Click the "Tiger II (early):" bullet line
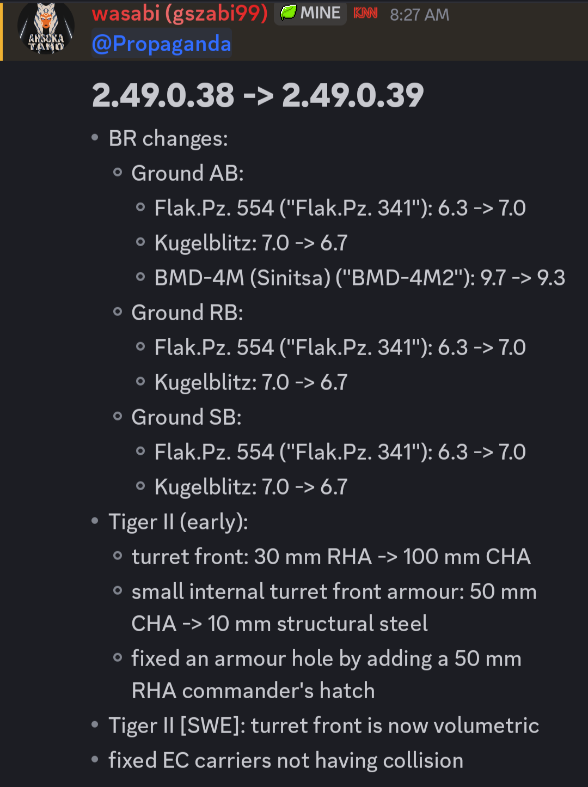Image resolution: width=588 pixels, height=787 pixels. [x=178, y=522]
